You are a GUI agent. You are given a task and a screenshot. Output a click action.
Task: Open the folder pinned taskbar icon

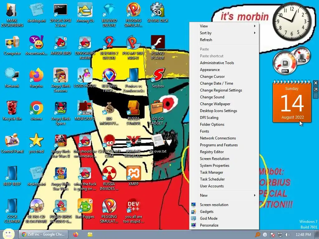click(90, 234)
